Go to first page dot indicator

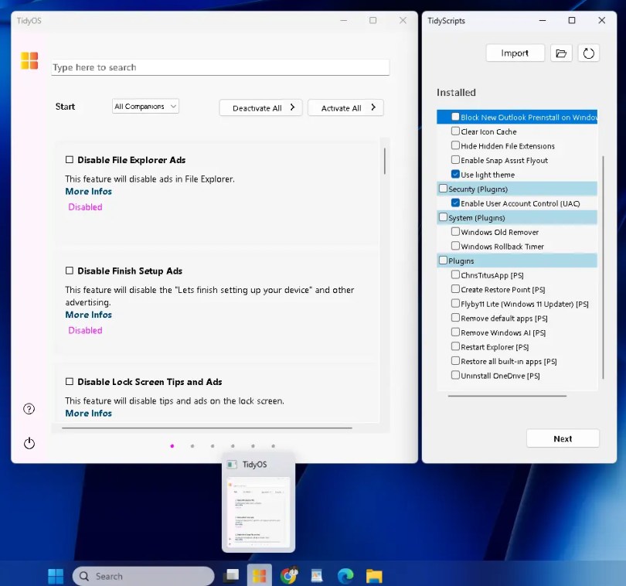click(x=172, y=446)
